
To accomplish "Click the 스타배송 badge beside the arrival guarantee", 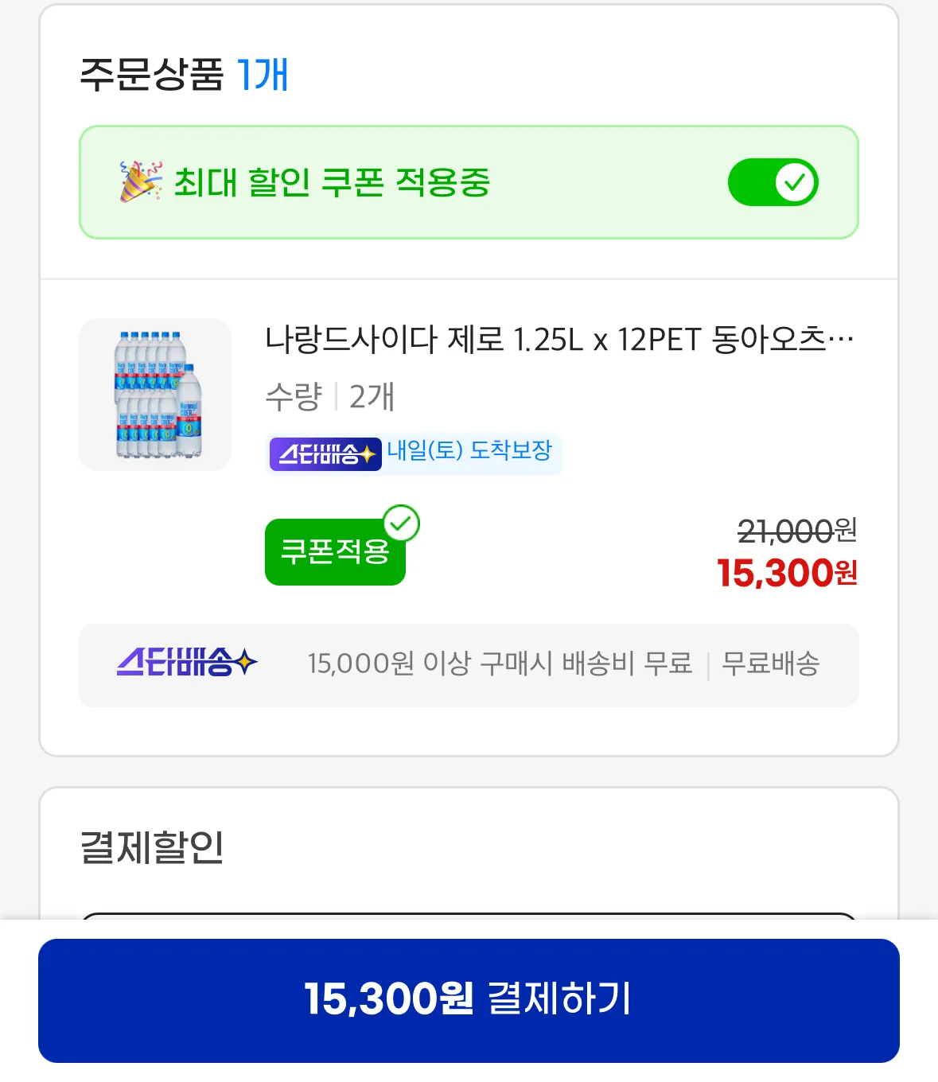I will [x=325, y=454].
